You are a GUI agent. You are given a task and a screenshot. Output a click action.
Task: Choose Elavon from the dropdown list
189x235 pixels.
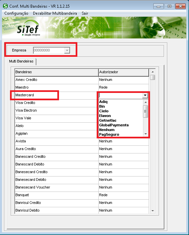(105, 116)
